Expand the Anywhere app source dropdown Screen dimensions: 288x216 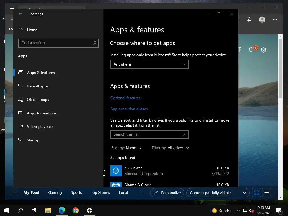pos(150,64)
